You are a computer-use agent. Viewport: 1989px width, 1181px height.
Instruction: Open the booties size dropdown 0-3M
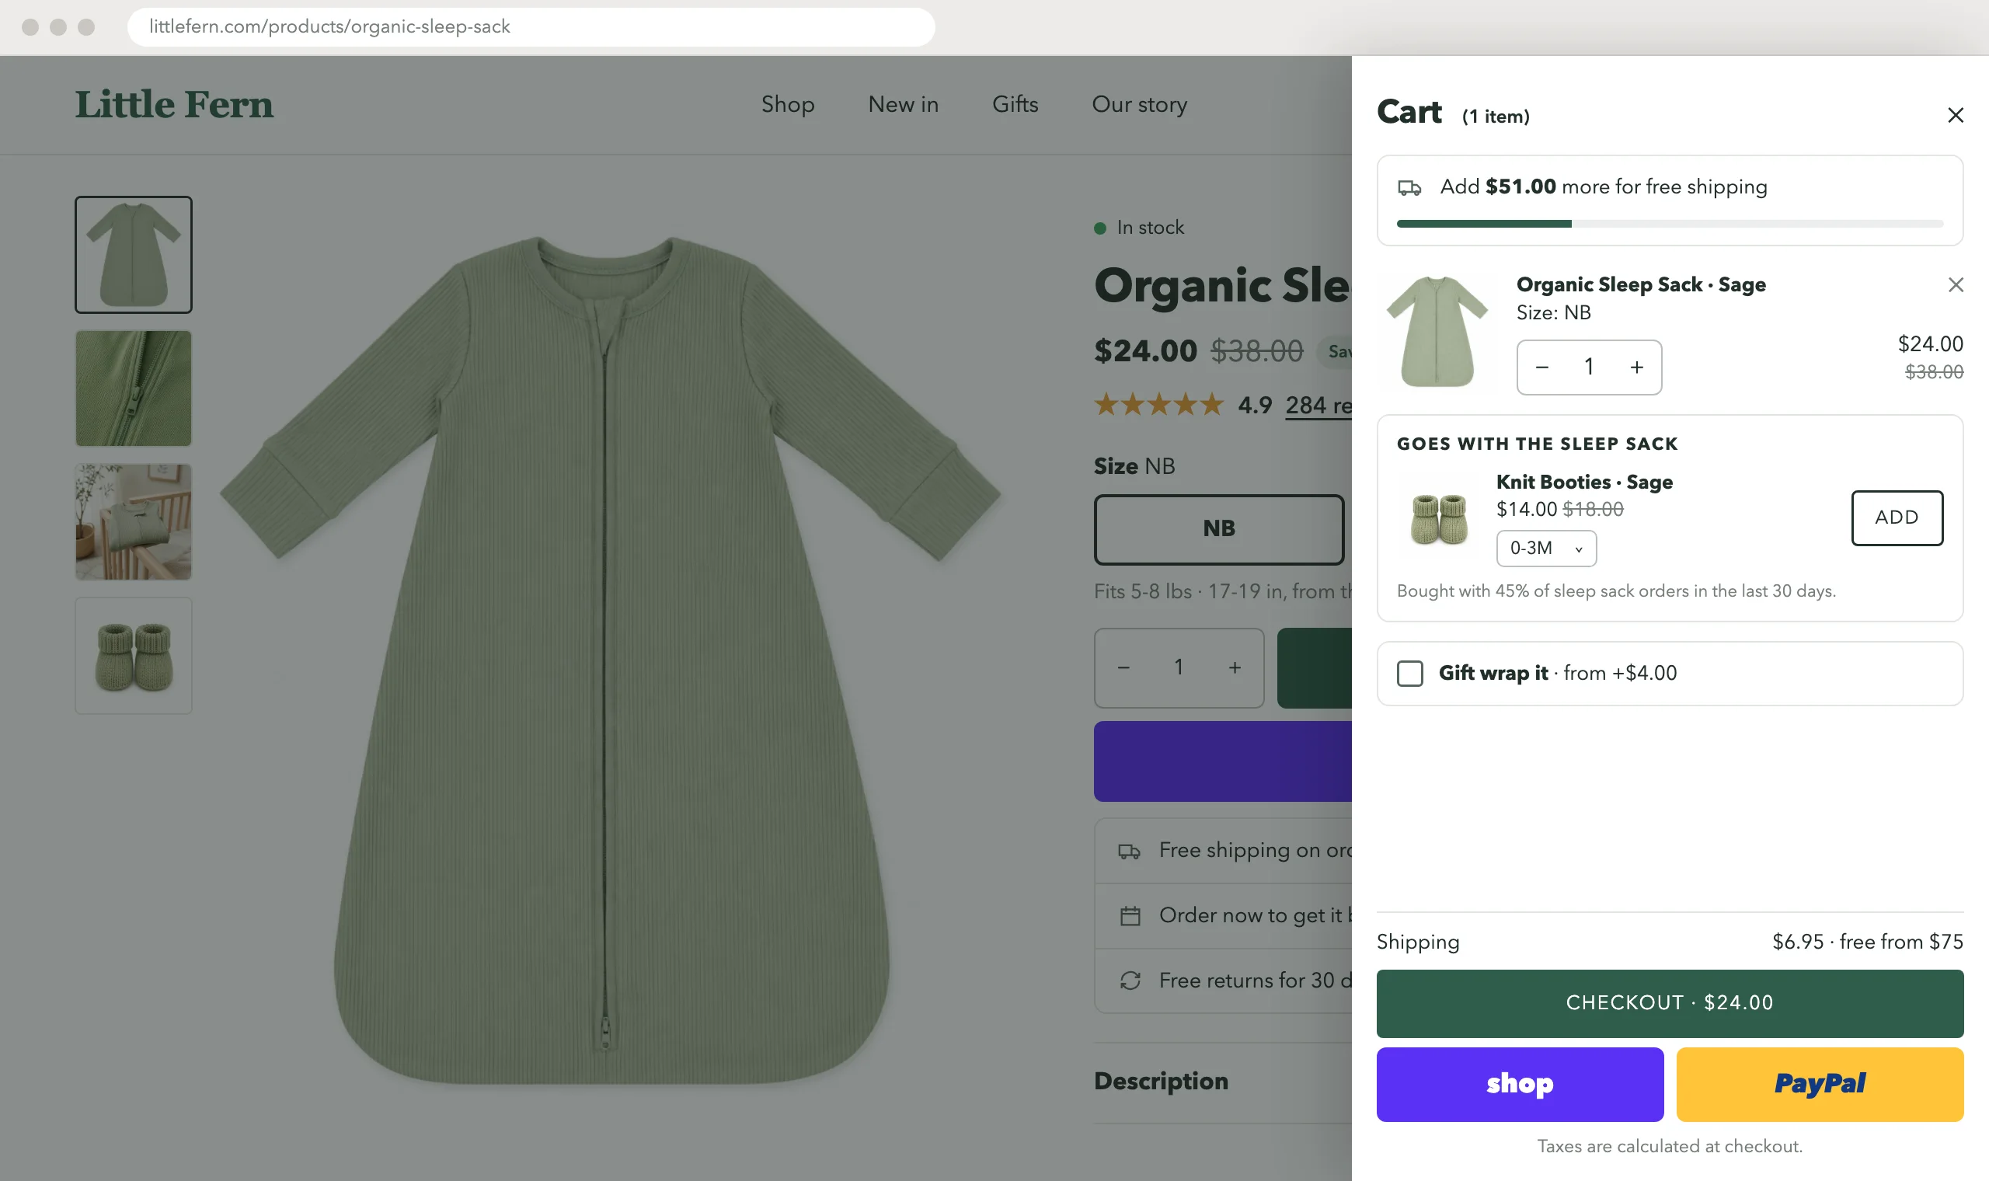pyautogui.click(x=1545, y=548)
